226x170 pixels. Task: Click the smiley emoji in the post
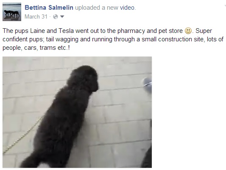tap(188, 31)
